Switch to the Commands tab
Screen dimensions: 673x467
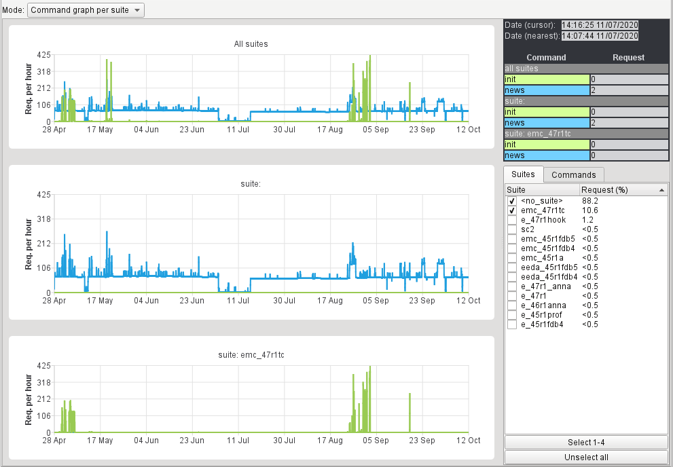click(x=574, y=174)
